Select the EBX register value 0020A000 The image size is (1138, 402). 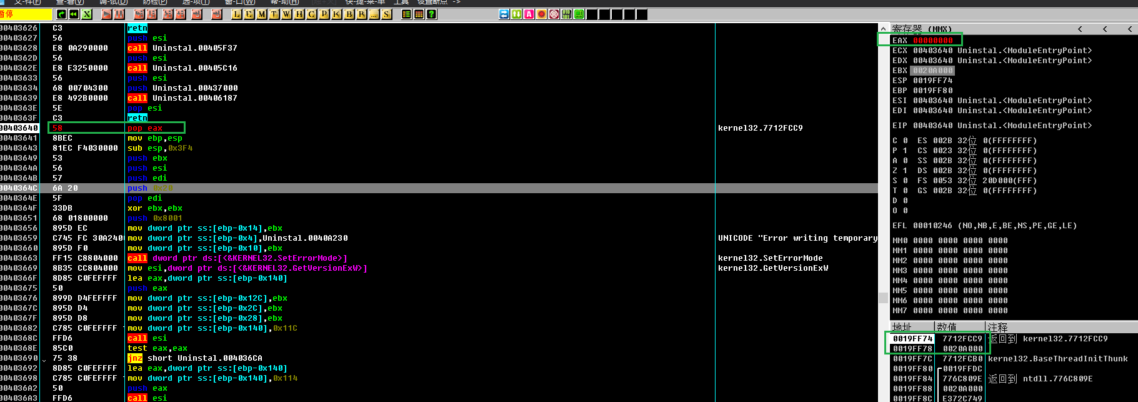[x=933, y=71]
